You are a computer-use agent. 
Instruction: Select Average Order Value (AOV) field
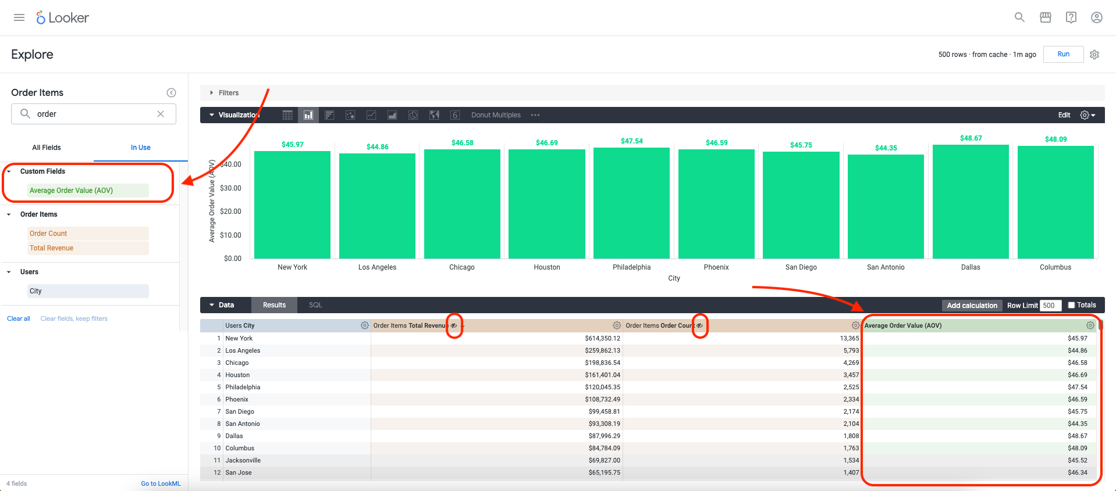[x=88, y=191]
